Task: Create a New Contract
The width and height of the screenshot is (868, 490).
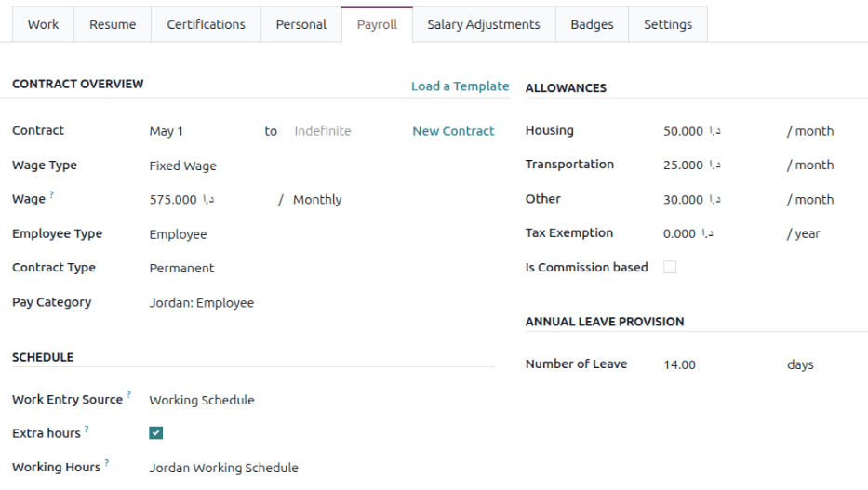Action: point(453,131)
